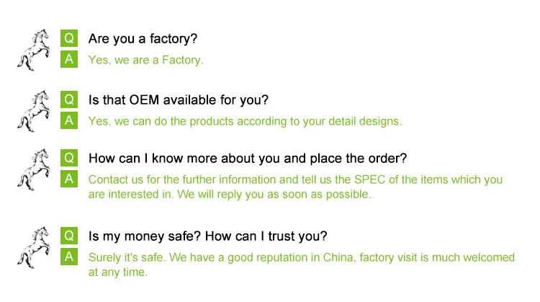Click the green A badge for the OEM answer
This screenshot has width=540, height=302.
(x=69, y=120)
